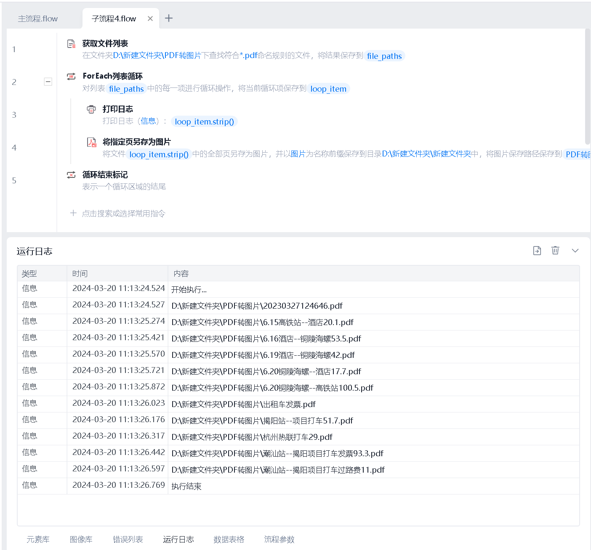Export the run log with export icon
This screenshot has width=591, height=550.
537,251
